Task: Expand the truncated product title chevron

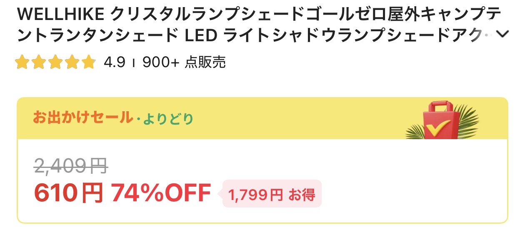Action: click(503, 35)
